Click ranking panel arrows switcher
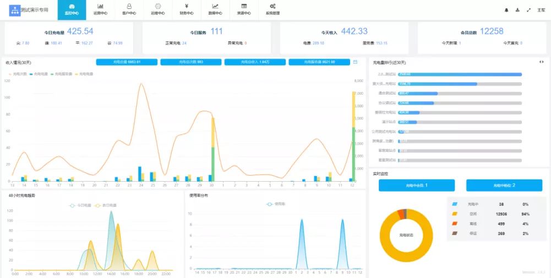This screenshot has width=551, height=278. pyautogui.click(x=541, y=62)
